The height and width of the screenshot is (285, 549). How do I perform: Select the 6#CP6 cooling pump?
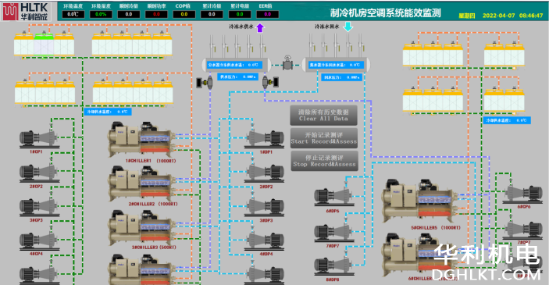523,194
